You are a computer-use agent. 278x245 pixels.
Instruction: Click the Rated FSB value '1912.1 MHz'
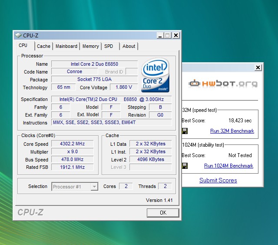pos(73,167)
